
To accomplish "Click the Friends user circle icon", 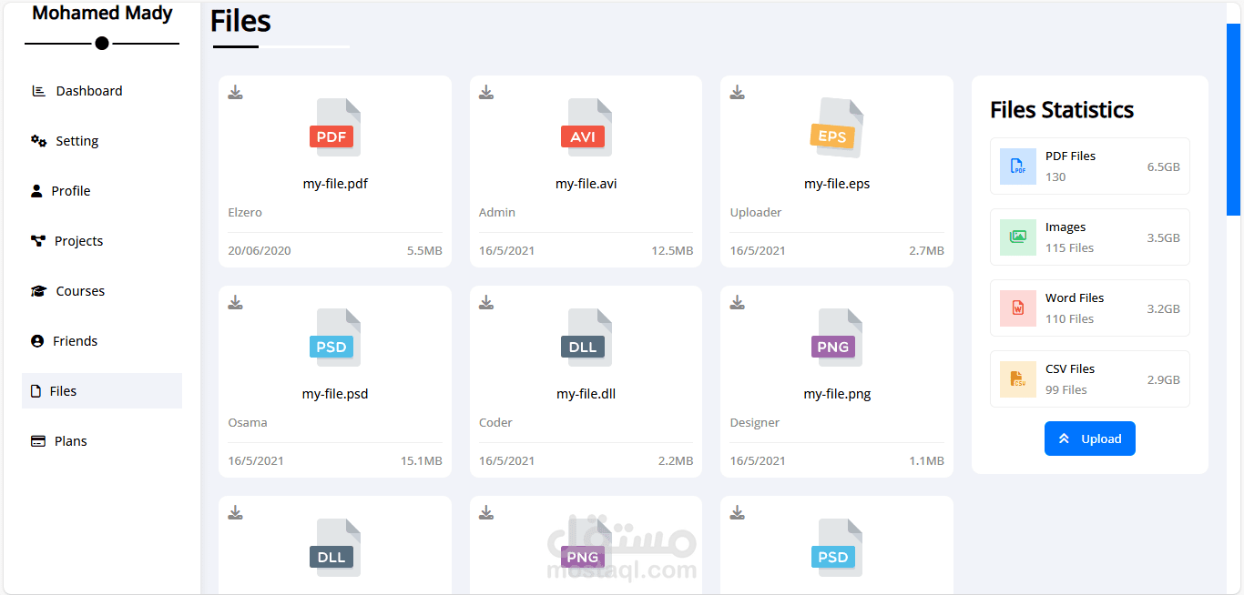I will coord(37,341).
